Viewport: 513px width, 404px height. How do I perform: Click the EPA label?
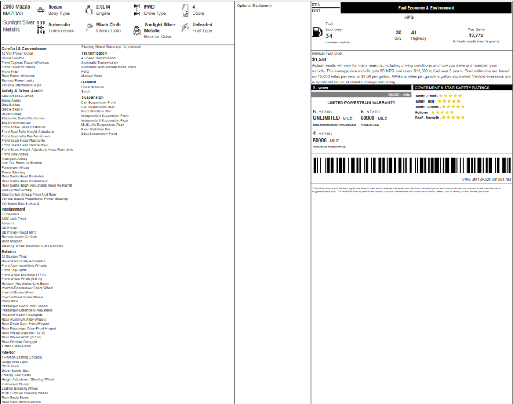[316, 5]
